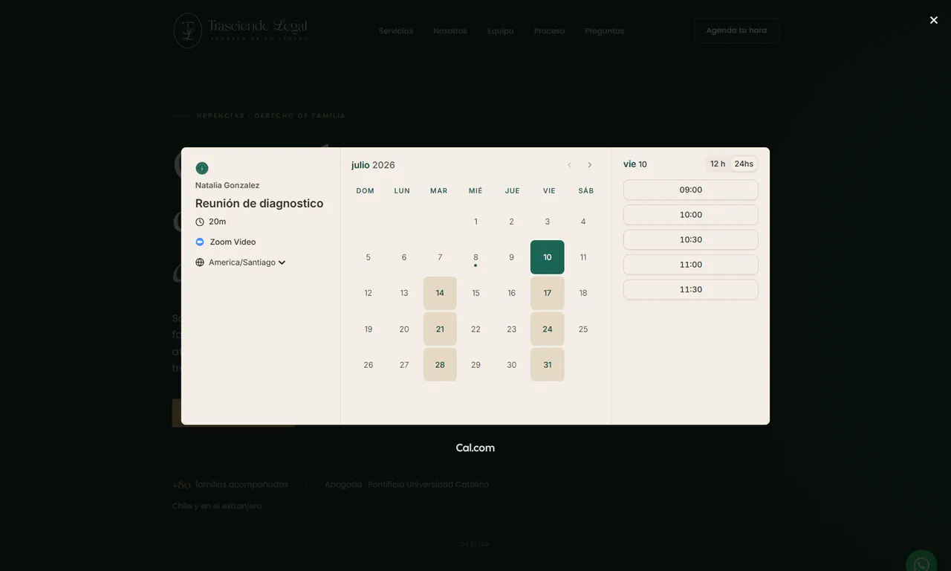
Task: Open the Cal.com link
Action: point(475,448)
